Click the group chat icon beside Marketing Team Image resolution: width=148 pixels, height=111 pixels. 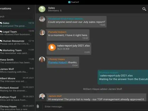click(1, 50)
